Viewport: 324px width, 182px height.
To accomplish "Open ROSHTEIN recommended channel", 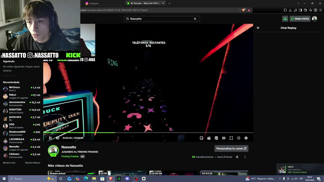I will click(x=22, y=111).
